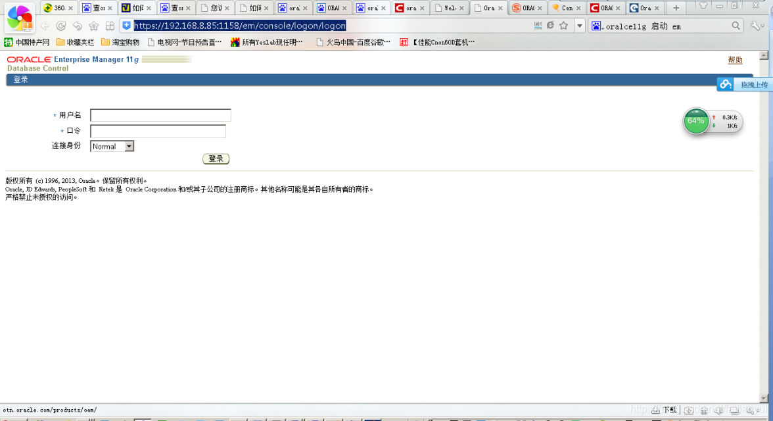Image resolution: width=773 pixels, height=421 pixels.
Task: Click the undo closed tab icon
Action: (78, 26)
